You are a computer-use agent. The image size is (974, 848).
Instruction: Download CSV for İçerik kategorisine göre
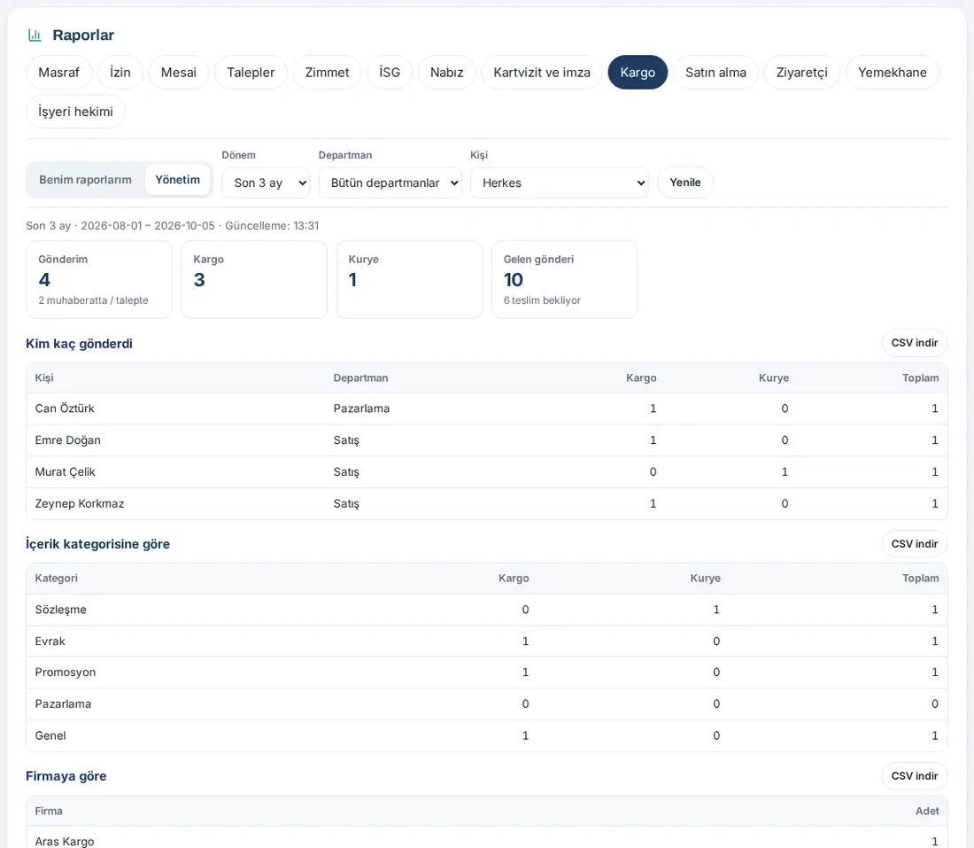point(915,544)
